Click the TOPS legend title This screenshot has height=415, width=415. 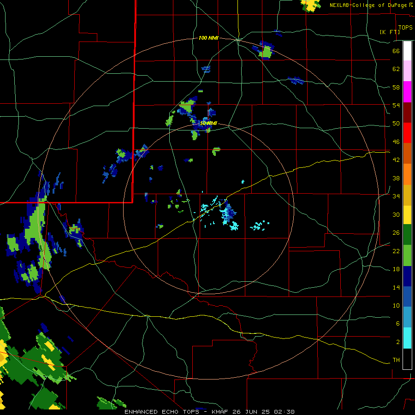coord(405,27)
